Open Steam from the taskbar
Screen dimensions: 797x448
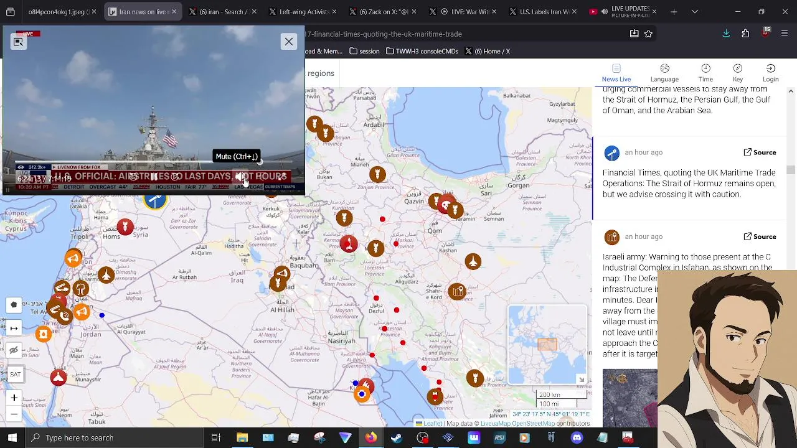tap(396, 437)
